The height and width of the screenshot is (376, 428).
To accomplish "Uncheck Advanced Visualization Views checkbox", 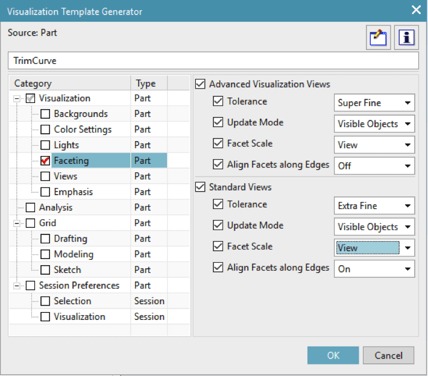I will [x=200, y=84].
